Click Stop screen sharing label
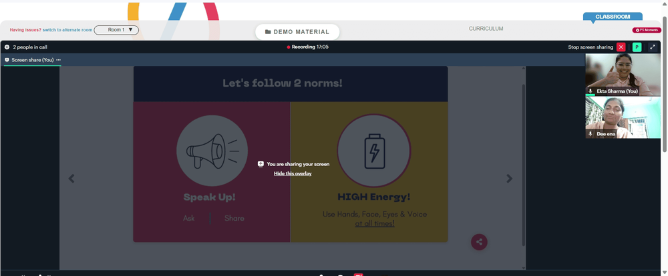Screen dimensions: 668x276 pyautogui.click(x=591, y=47)
